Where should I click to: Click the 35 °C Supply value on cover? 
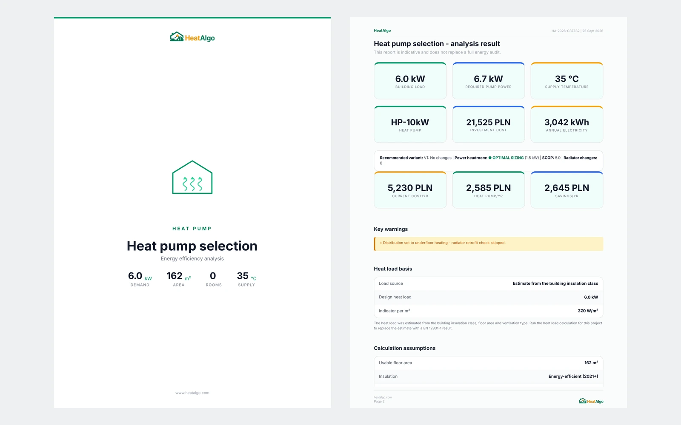(247, 276)
